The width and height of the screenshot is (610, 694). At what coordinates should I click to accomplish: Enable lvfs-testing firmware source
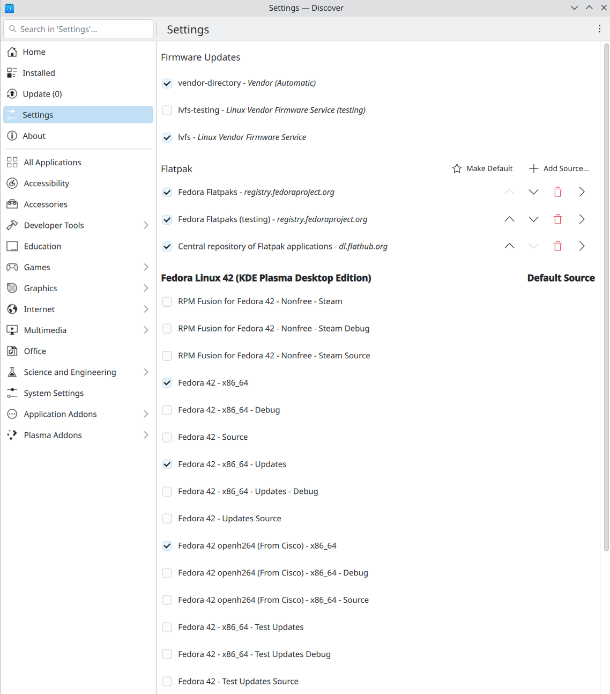pyautogui.click(x=167, y=110)
